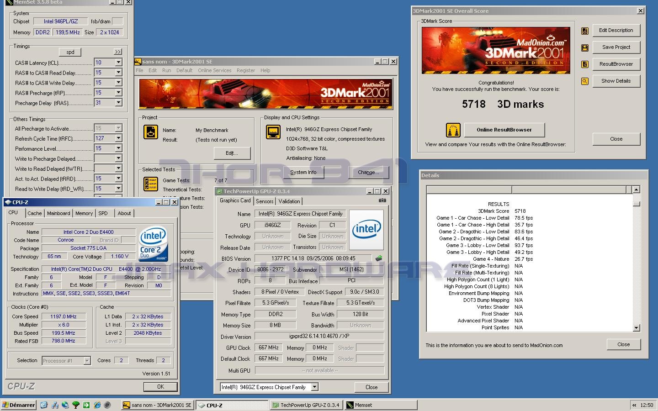Click the gray round quick launch icon
The width and height of the screenshot is (658, 411).
[x=107, y=405]
